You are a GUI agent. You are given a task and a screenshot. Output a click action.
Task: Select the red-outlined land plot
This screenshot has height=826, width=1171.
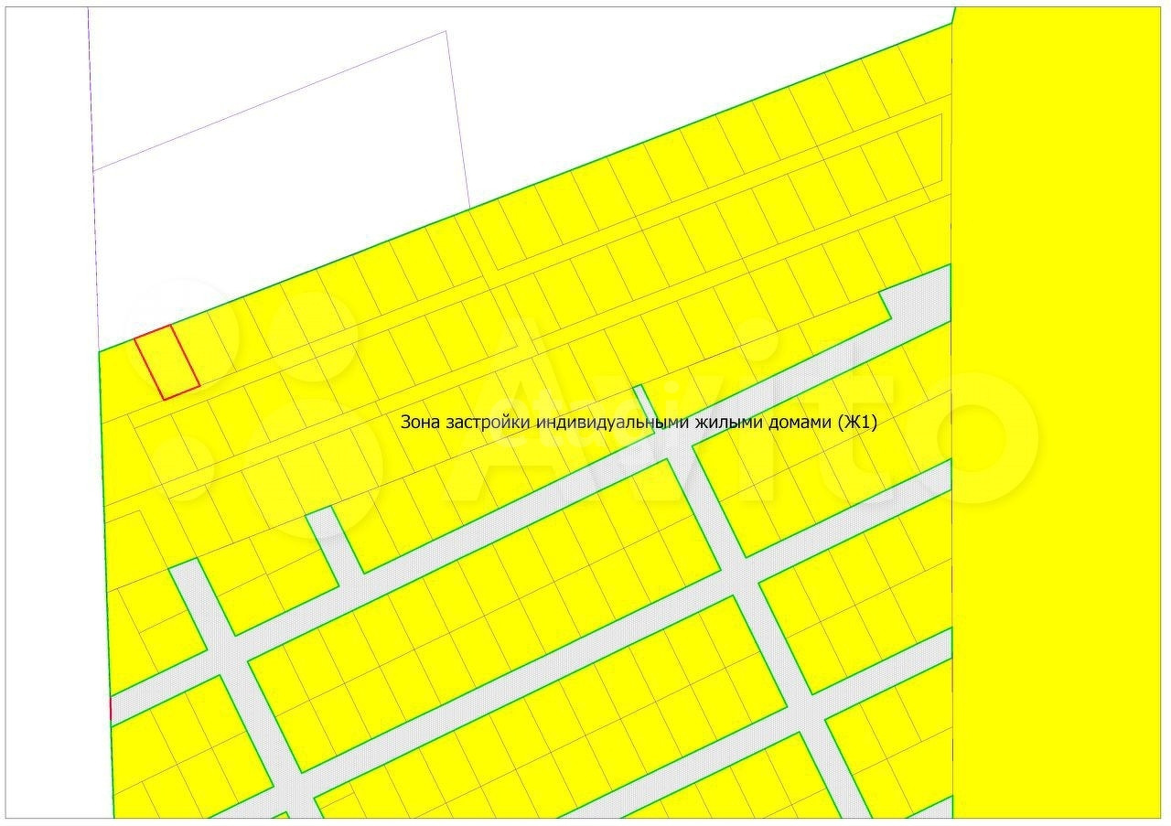[167, 362]
